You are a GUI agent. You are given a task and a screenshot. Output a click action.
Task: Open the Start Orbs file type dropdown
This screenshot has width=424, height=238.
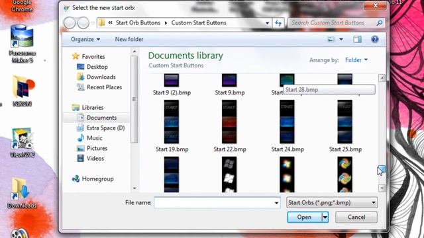click(332, 203)
